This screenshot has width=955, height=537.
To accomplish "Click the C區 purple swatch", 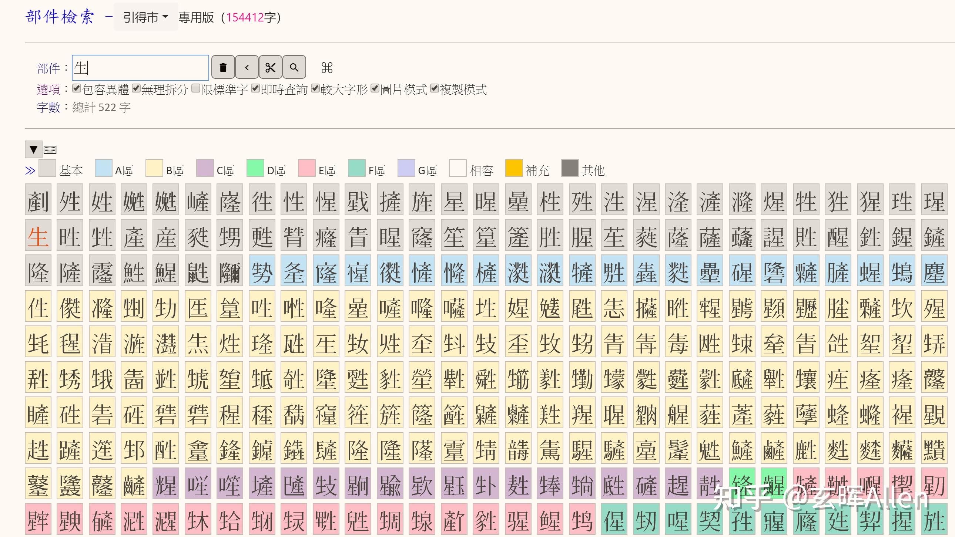I will [205, 168].
